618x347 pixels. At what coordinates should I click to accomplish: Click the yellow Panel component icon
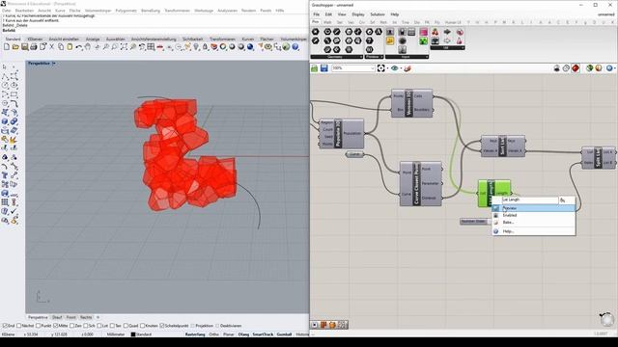(390, 40)
